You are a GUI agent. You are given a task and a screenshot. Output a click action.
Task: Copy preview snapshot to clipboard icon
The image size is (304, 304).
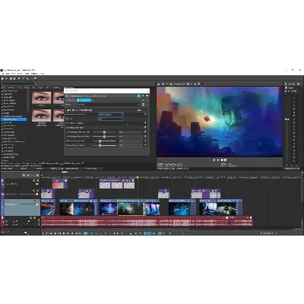[195, 84]
